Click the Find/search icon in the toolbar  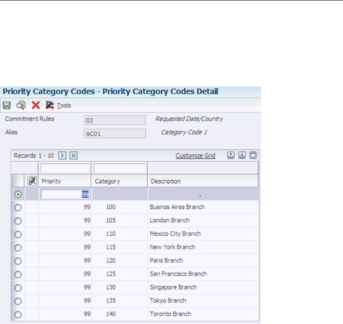point(21,105)
